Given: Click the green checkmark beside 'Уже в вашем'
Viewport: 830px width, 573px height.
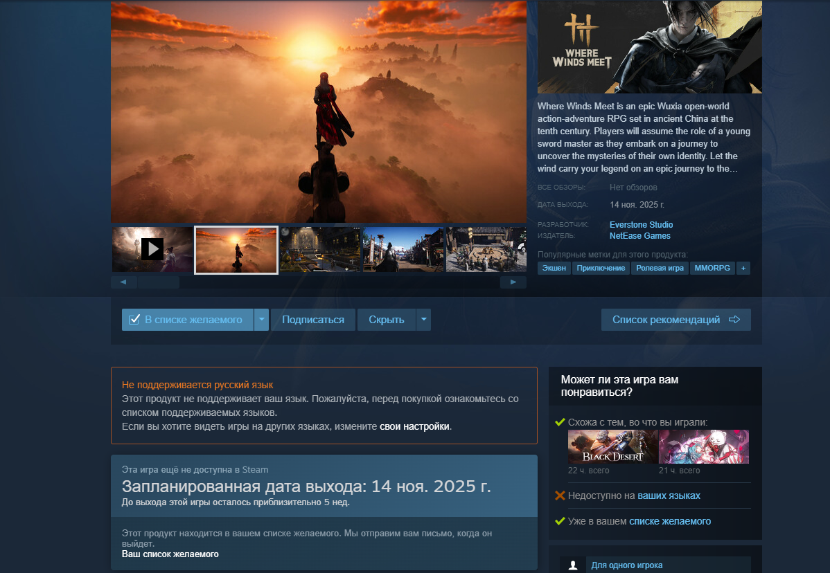Looking at the screenshot, I should pyautogui.click(x=560, y=521).
